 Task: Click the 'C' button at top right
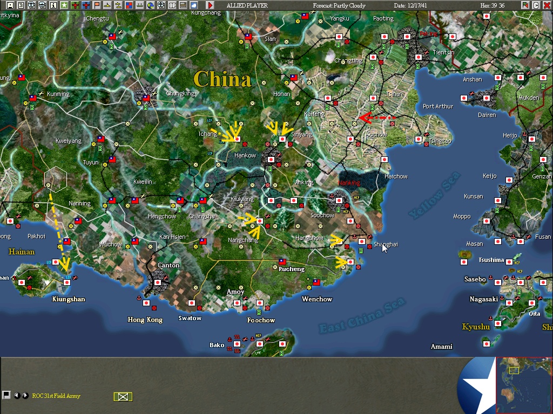tap(536, 5)
